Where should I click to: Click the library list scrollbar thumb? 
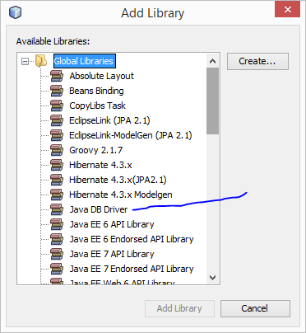click(x=212, y=101)
